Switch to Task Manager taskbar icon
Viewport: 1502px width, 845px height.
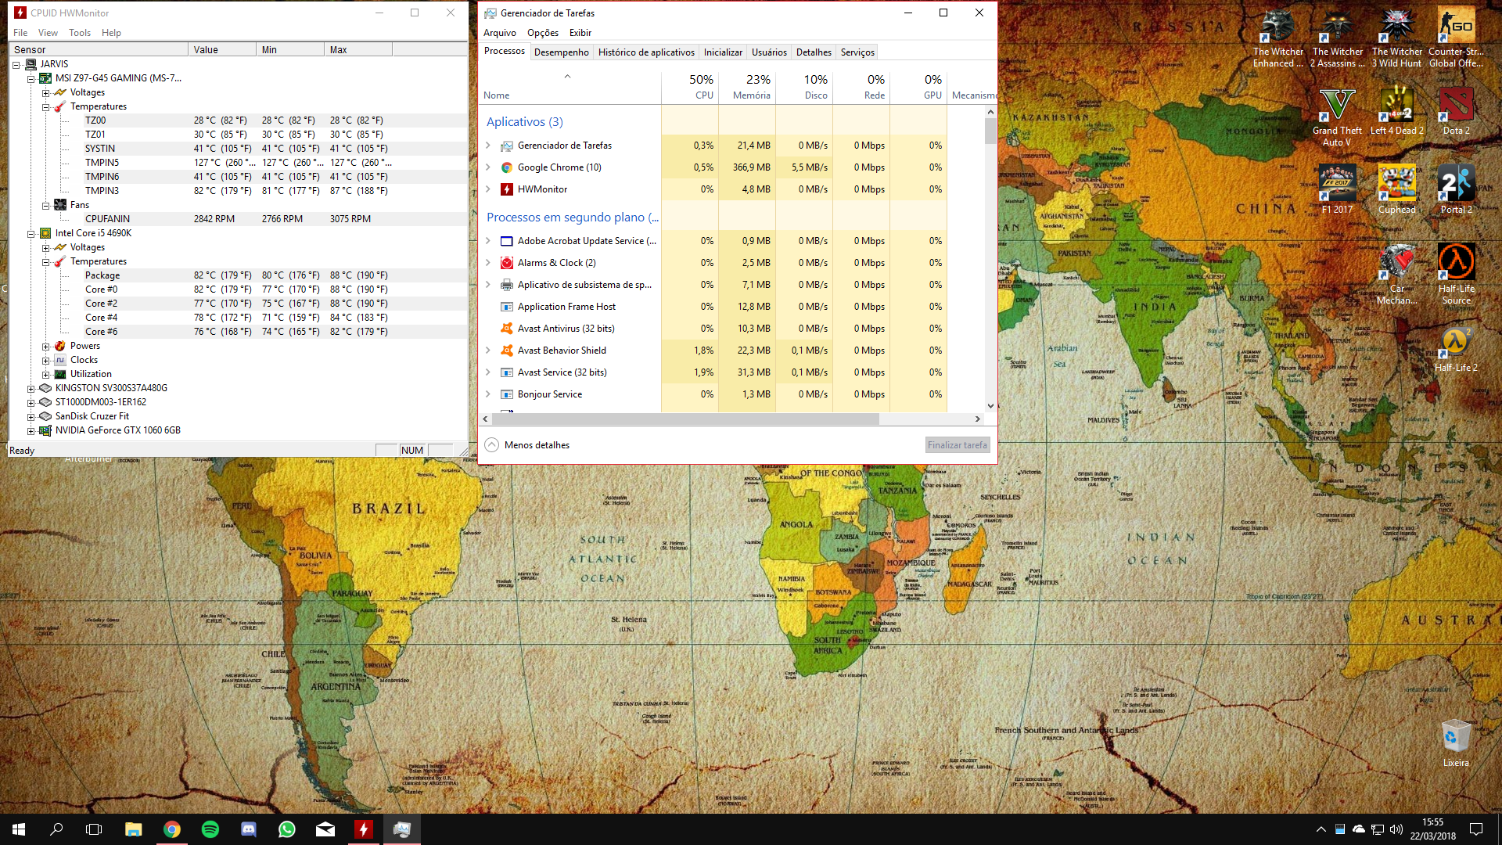tap(402, 829)
